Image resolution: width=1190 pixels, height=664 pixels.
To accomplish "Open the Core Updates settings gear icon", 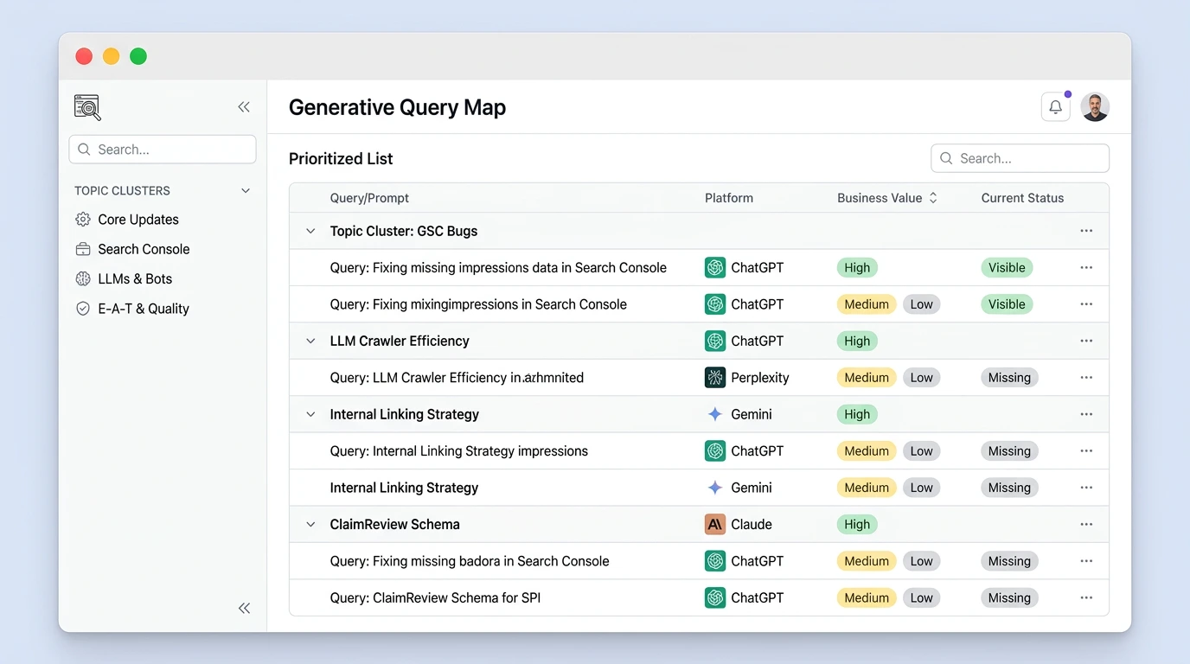I will 83,219.
